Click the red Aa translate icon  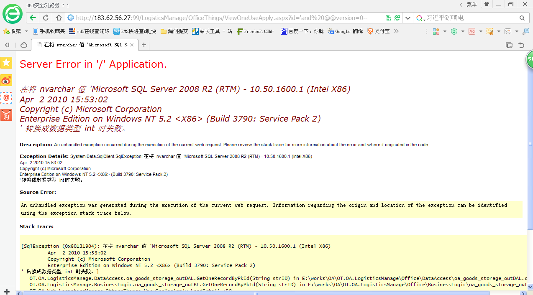(472, 31)
